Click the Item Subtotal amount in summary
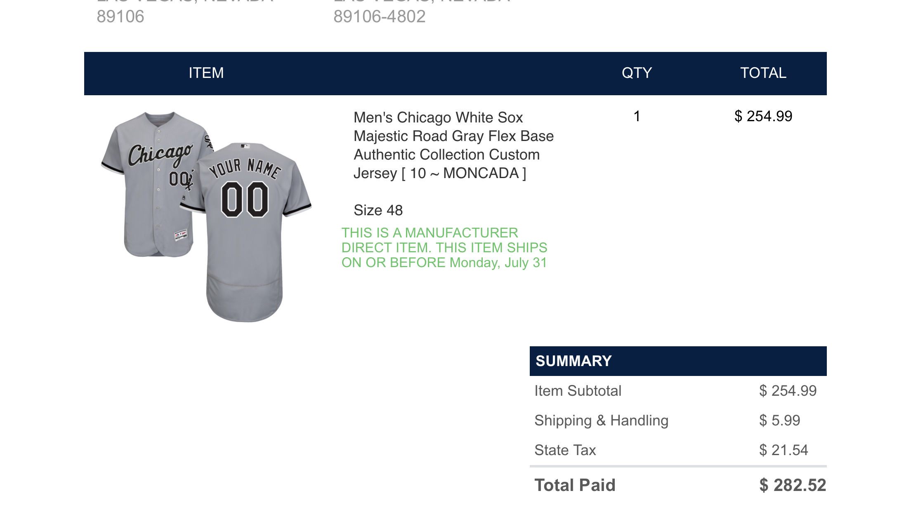Image resolution: width=911 pixels, height=512 pixels. [788, 391]
